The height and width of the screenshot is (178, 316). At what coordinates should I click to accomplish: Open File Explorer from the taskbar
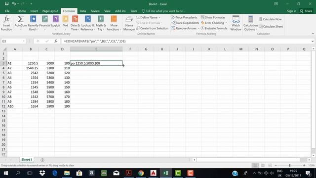tap(67, 173)
